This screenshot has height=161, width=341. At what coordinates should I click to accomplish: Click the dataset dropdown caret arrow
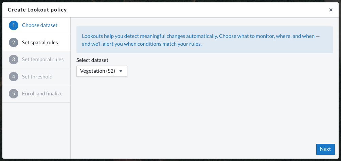(121, 71)
